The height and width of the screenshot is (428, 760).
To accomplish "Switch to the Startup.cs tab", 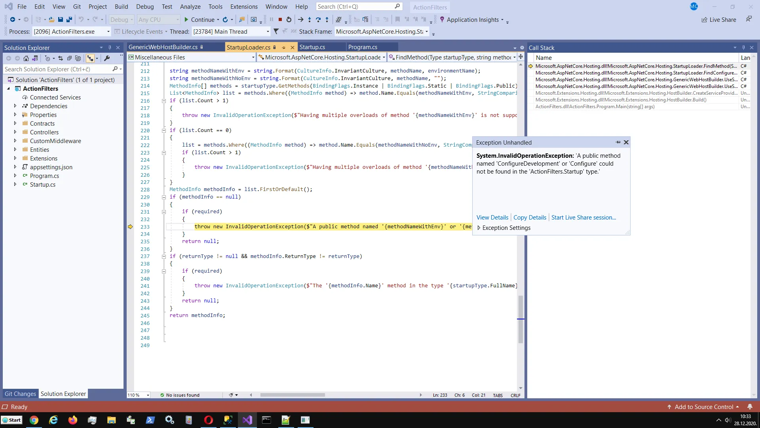I will [312, 47].
